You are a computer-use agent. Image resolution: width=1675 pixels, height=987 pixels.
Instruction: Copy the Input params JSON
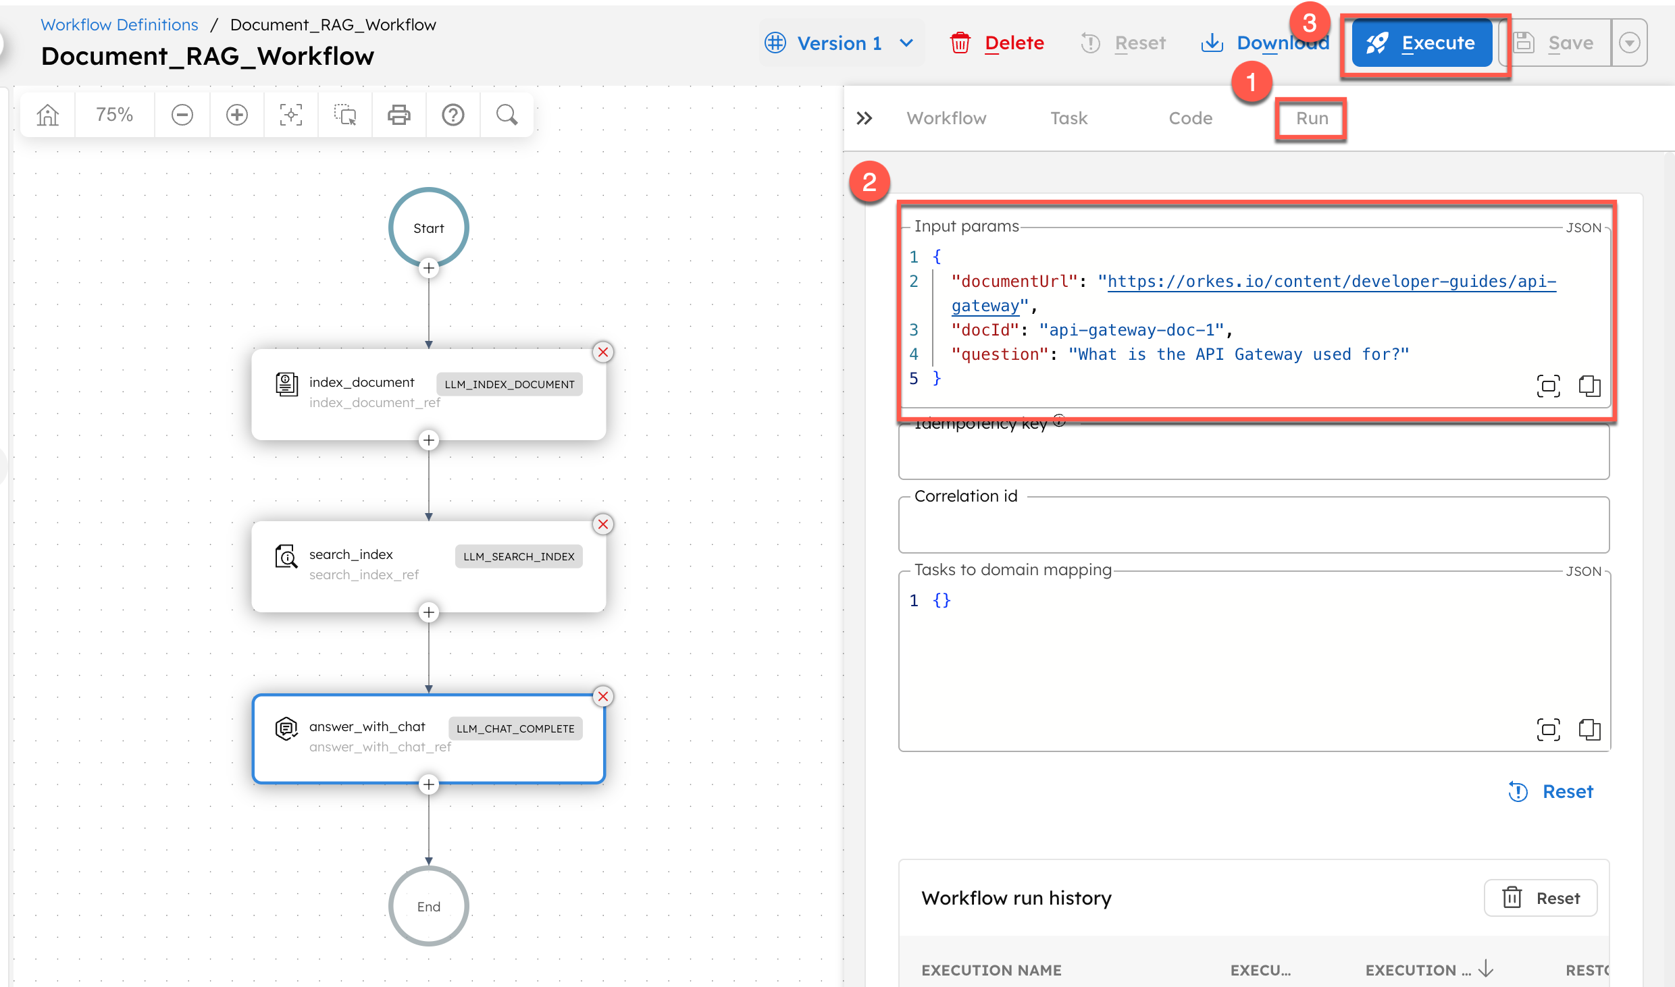coord(1589,385)
